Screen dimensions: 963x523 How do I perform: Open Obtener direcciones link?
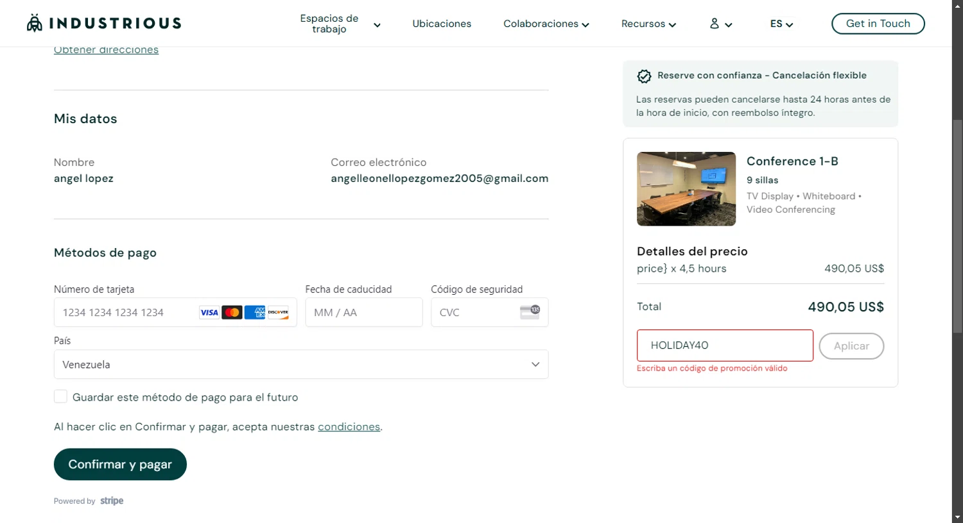point(106,50)
